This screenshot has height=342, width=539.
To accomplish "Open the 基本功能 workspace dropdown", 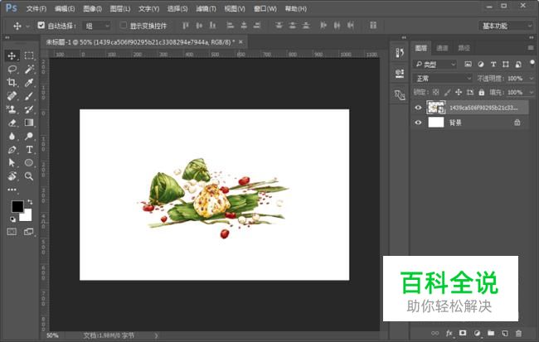I will click(x=505, y=26).
